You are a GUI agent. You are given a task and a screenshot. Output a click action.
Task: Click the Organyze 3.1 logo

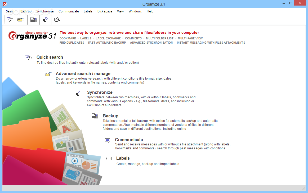point(32,35)
